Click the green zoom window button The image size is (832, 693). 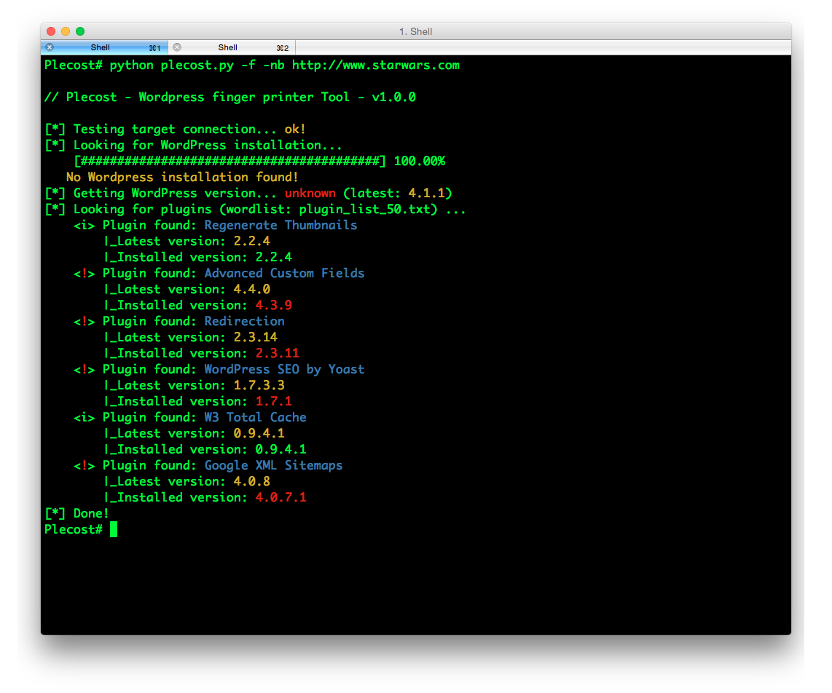click(80, 31)
